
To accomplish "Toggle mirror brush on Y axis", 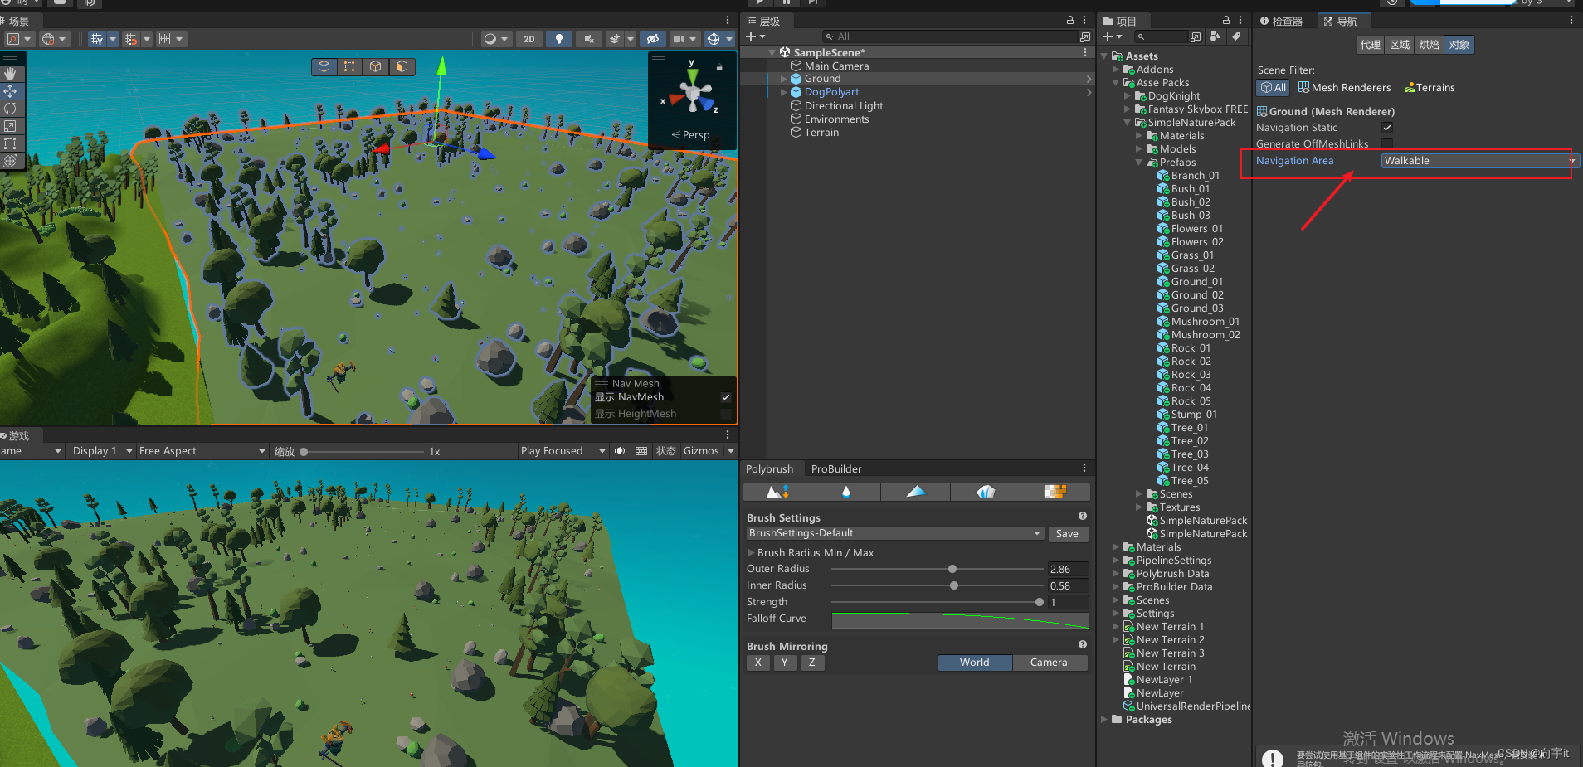I will click(785, 663).
